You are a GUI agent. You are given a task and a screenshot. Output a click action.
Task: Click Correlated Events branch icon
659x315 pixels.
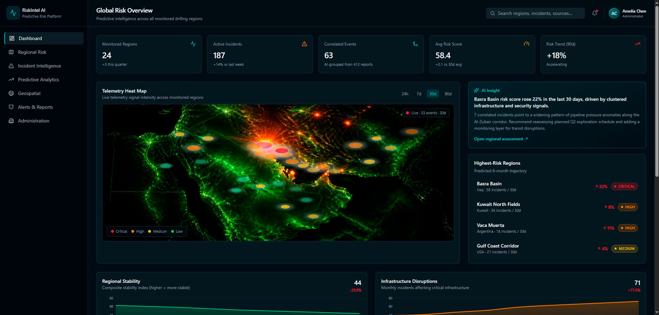[415, 44]
